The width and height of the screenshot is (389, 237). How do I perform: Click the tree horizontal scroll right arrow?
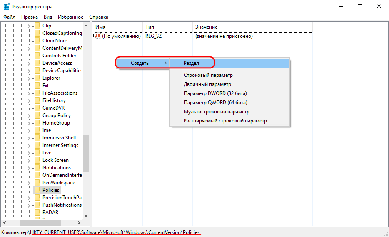(79, 222)
